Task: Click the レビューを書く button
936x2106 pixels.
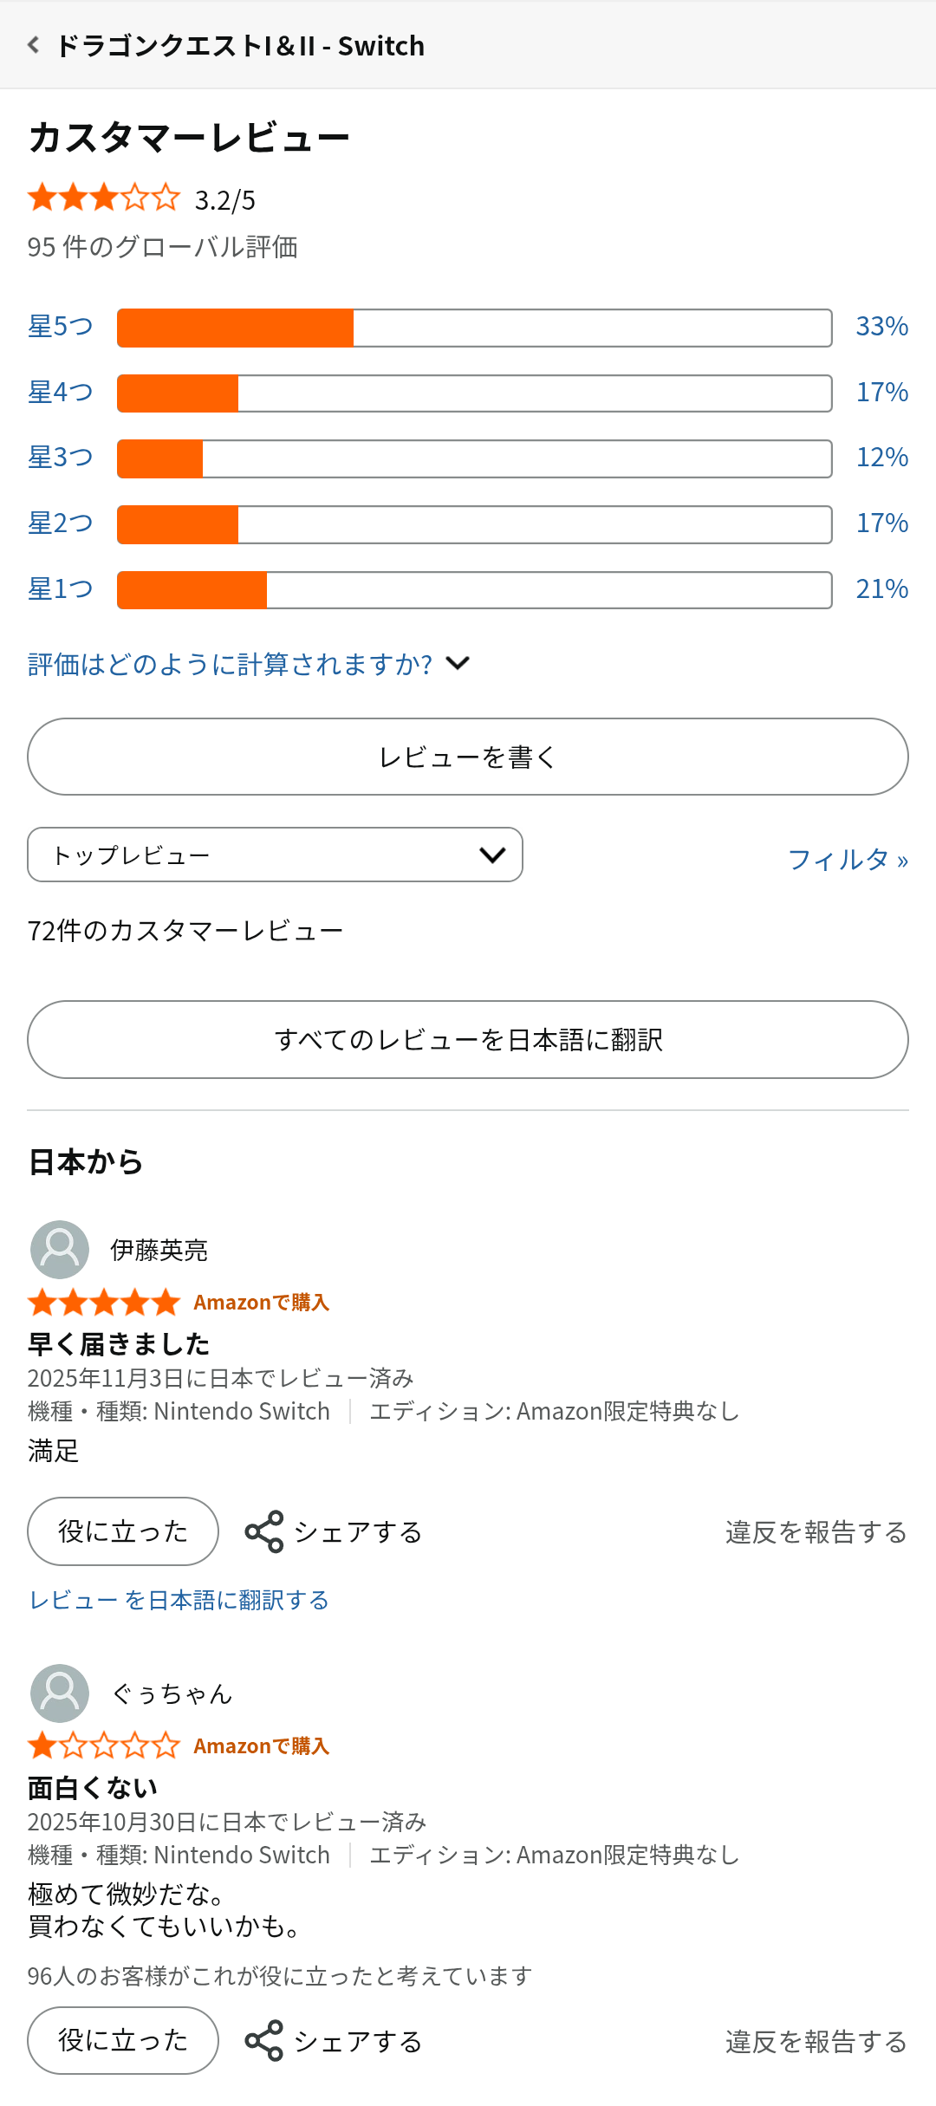Action: [x=468, y=757]
